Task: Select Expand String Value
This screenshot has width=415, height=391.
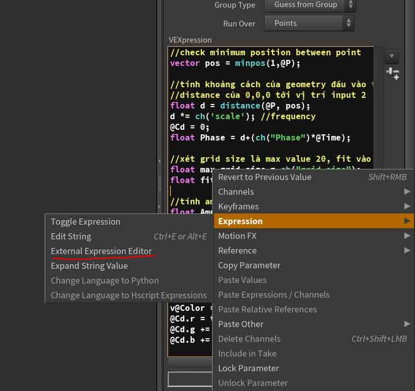Action: (x=129, y=266)
